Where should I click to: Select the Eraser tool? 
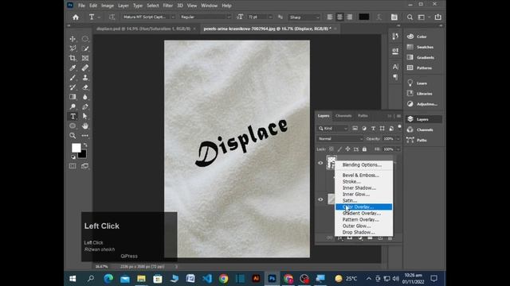point(85,87)
